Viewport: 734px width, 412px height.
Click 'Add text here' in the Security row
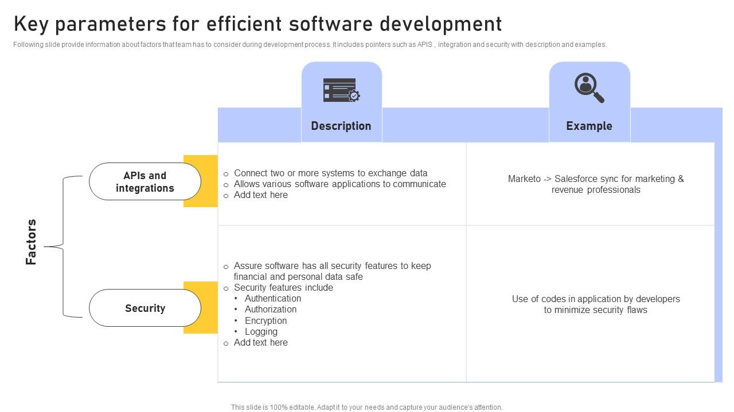pyautogui.click(x=260, y=342)
